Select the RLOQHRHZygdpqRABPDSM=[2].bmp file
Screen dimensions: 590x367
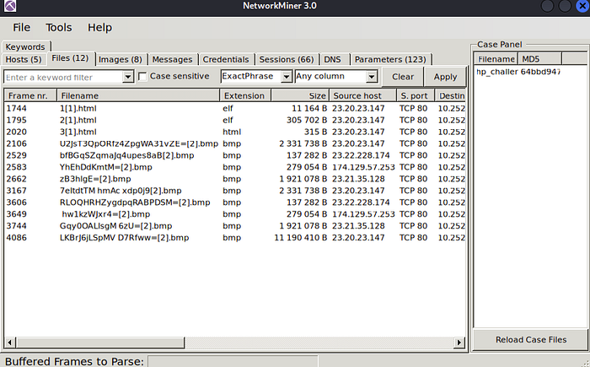tap(135, 202)
